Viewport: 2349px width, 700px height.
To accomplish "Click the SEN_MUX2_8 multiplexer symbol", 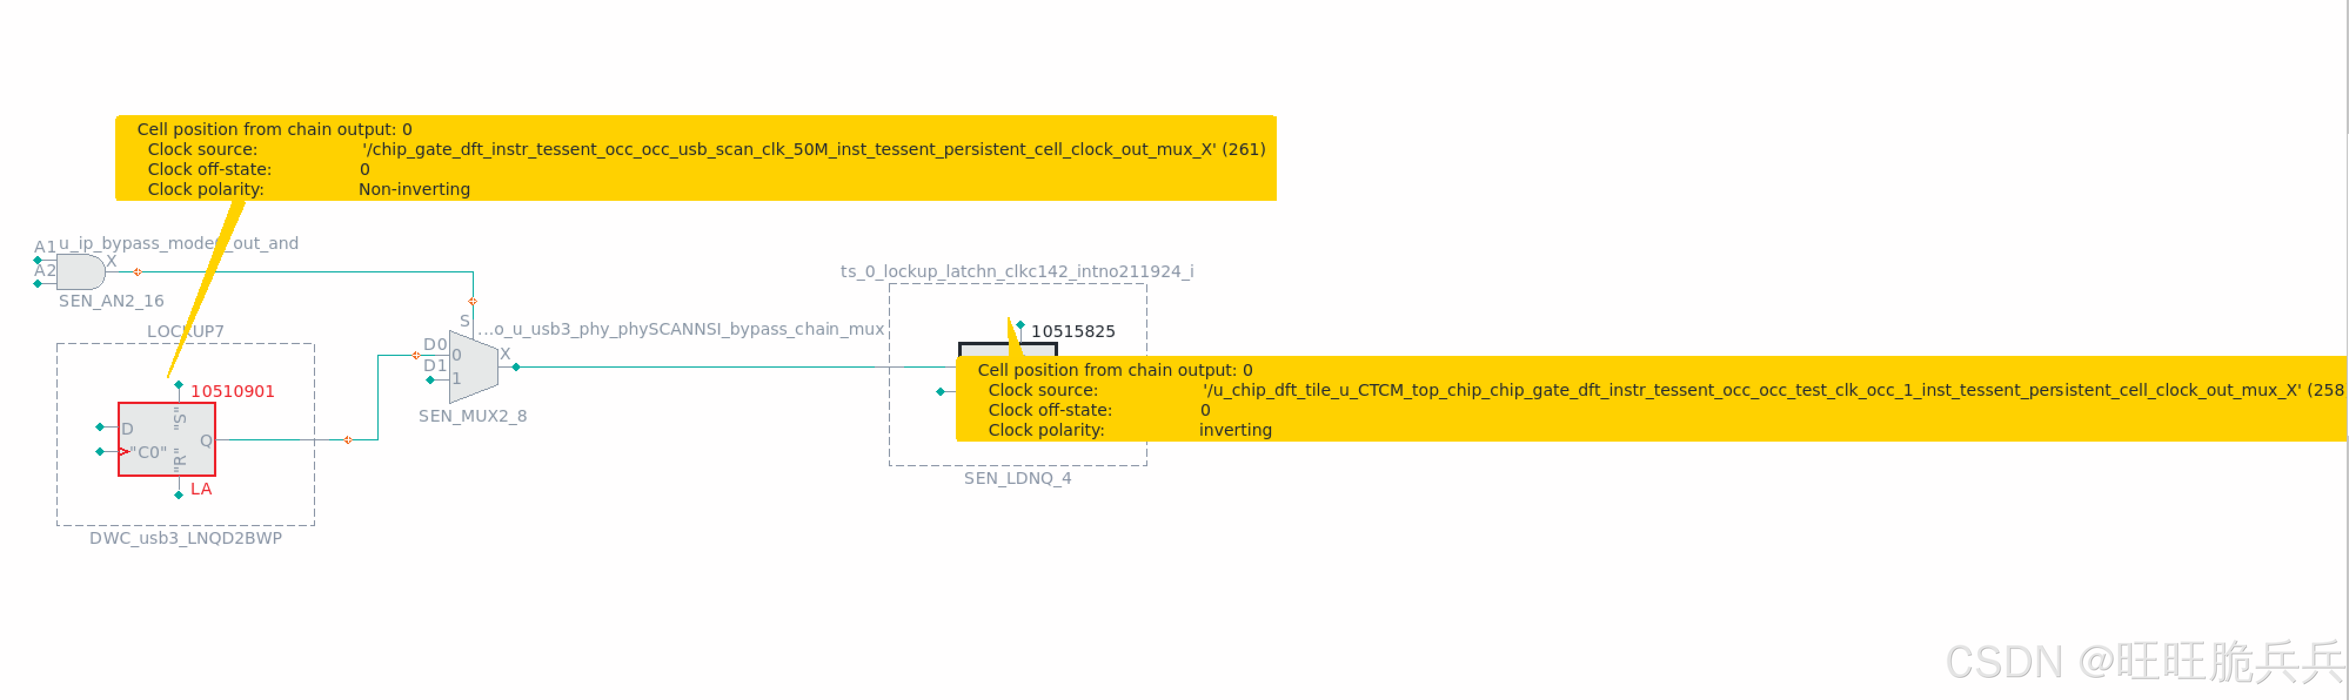I will click(x=473, y=367).
